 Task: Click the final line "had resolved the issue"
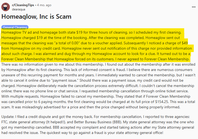[27, 133]
